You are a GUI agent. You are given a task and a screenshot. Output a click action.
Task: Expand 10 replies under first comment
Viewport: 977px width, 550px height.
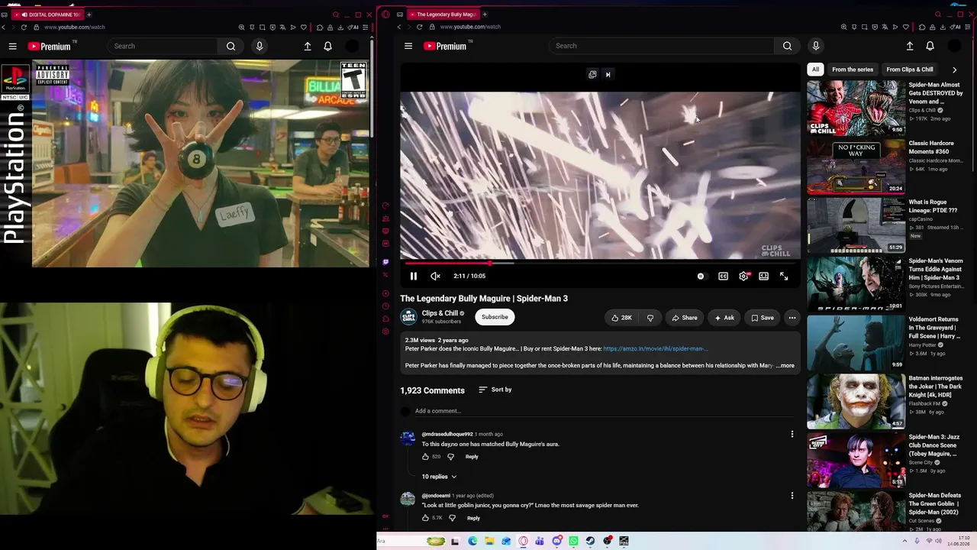coord(440,477)
